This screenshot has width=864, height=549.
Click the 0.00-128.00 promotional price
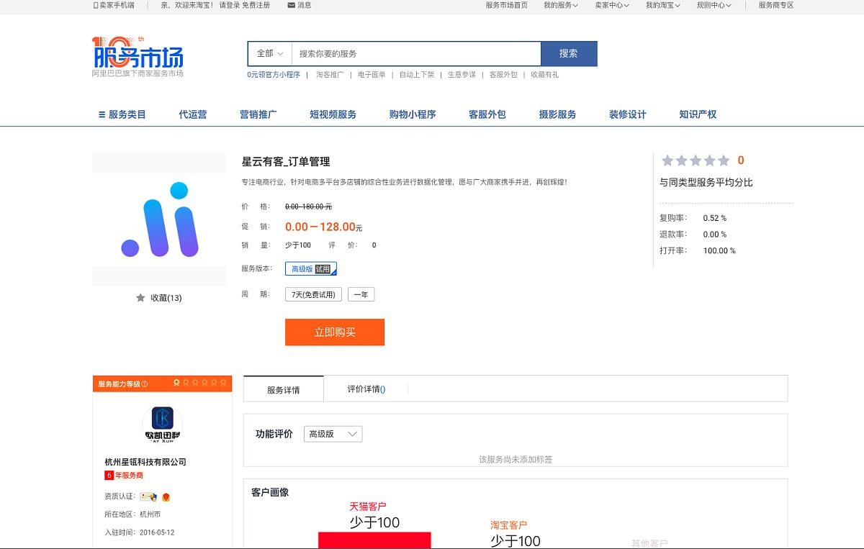[x=323, y=227]
